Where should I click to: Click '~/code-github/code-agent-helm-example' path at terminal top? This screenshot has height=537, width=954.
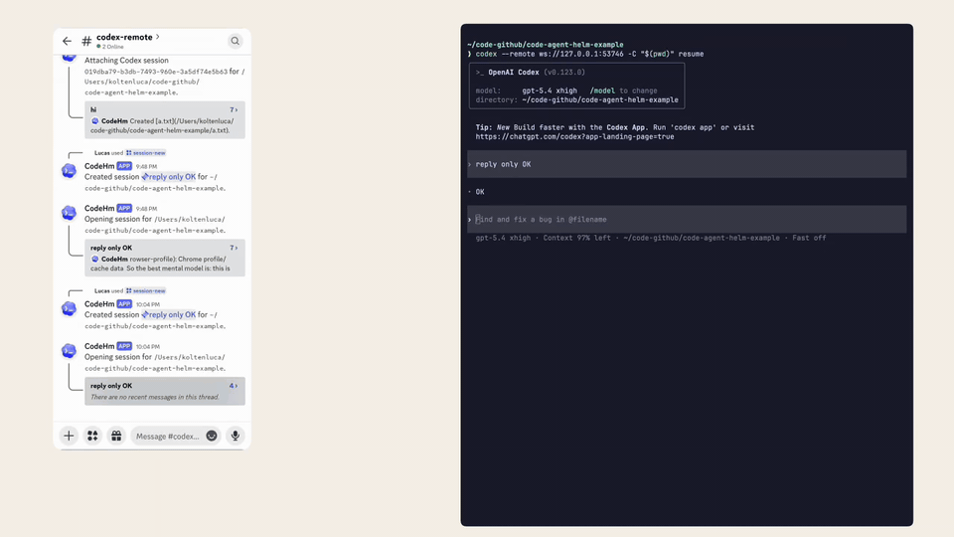tap(546, 45)
